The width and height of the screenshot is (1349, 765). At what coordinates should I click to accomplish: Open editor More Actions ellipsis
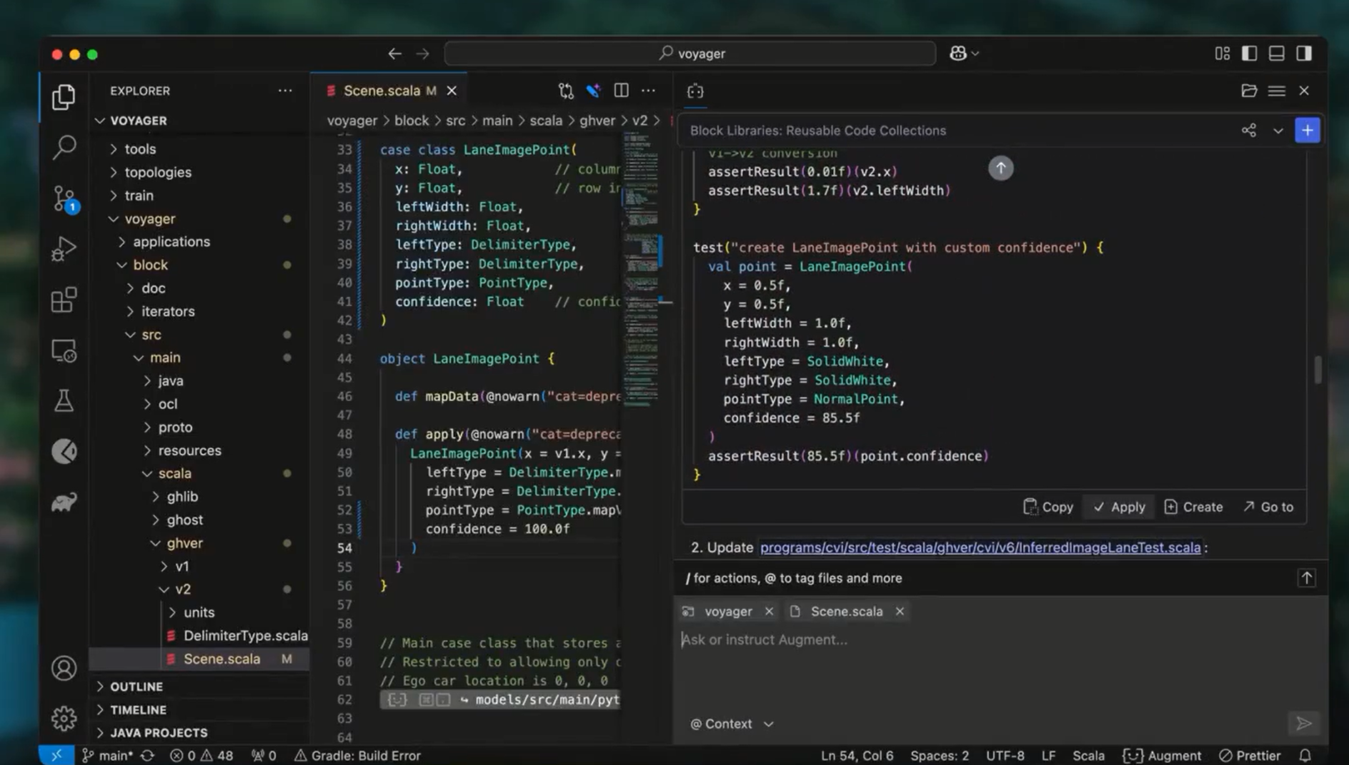click(x=648, y=91)
